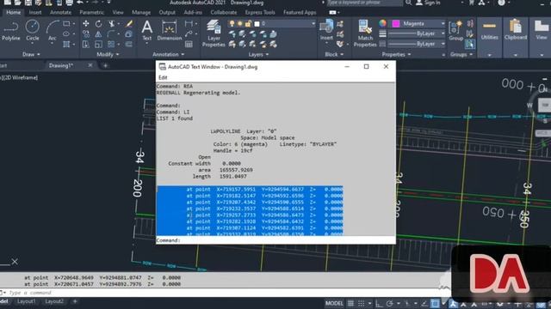This screenshot has height=309, width=551.
Task: Switch to the Annotate ribbon tab
Action: tap(60, 12)
